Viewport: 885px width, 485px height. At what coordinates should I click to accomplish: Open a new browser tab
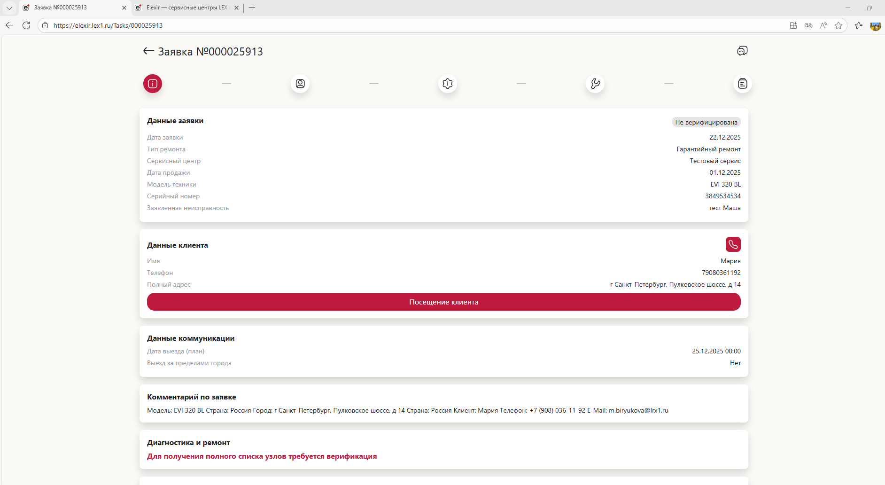click(x=252, y=8)
